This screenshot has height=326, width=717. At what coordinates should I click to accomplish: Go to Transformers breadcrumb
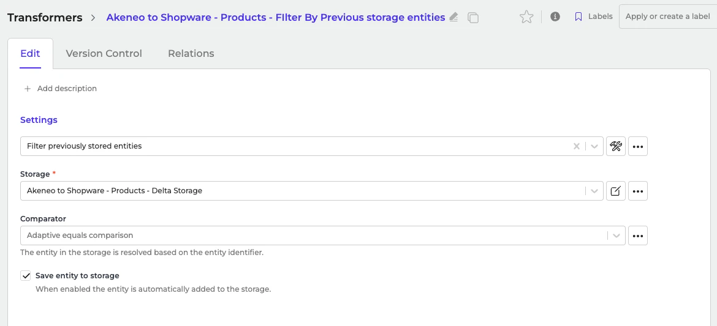[45, 18]
